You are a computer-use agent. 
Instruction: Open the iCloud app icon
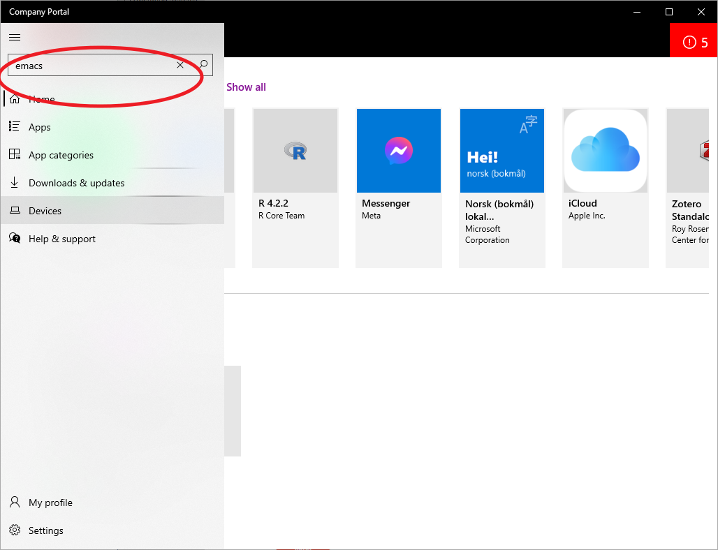606,151
